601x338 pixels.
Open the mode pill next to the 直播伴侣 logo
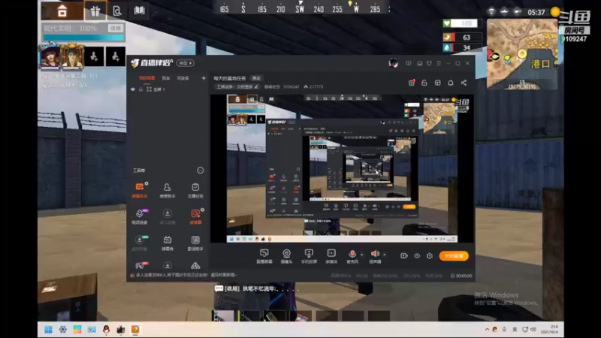186,63
